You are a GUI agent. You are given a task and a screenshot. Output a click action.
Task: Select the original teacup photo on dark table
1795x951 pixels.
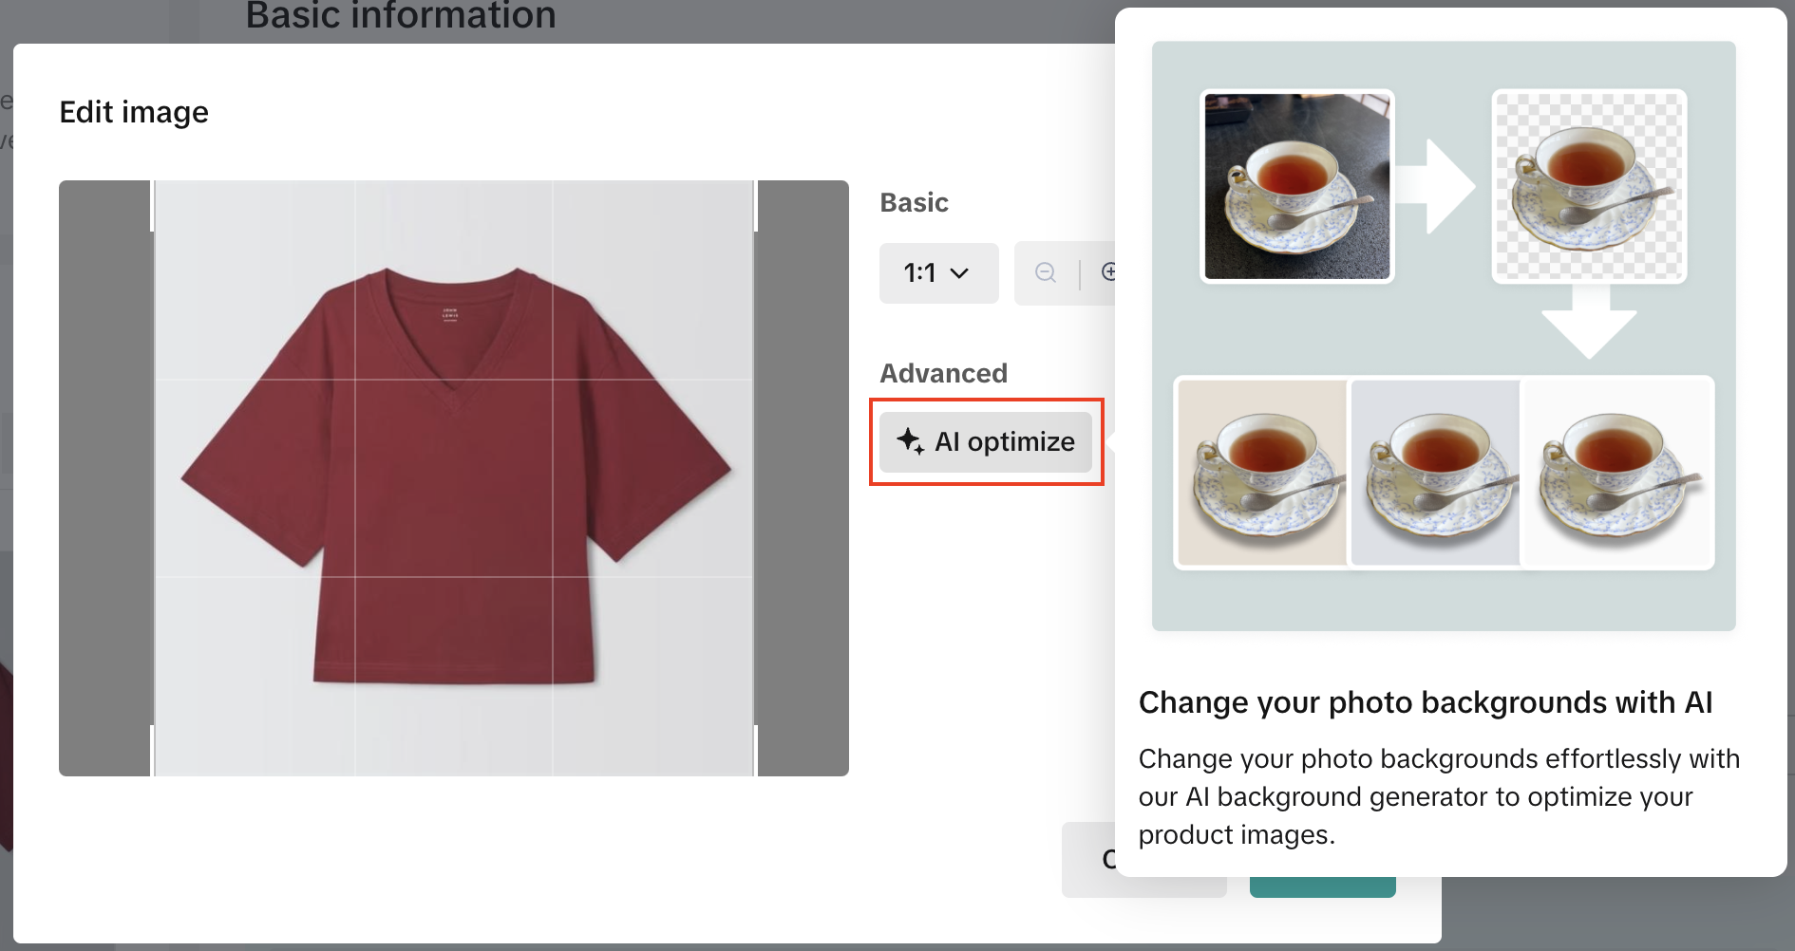coord(1296,186)
